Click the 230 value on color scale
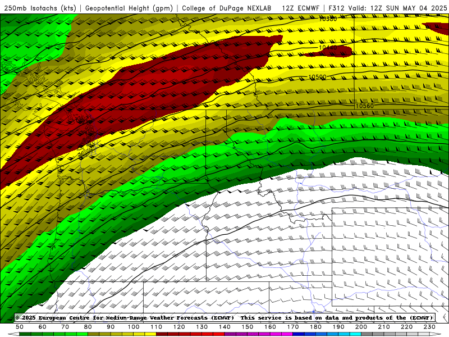 [429, 327]
